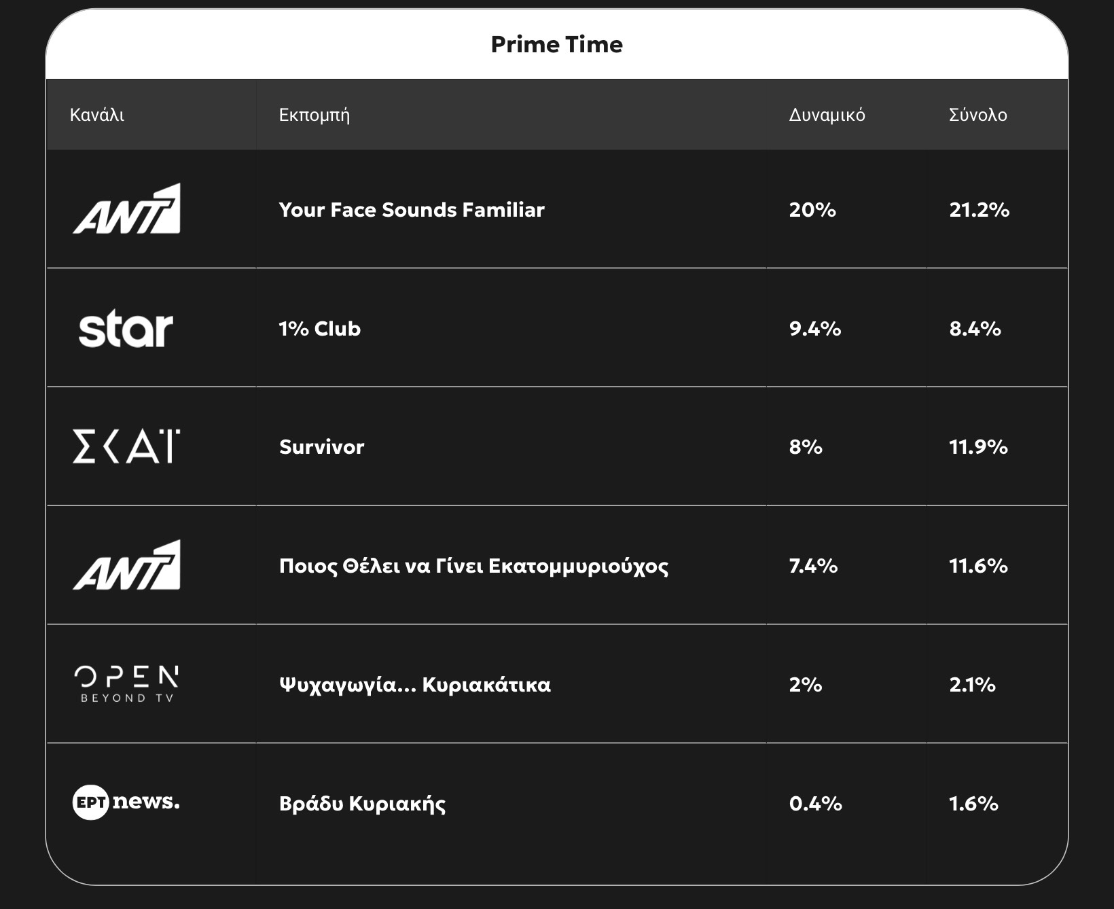Open the Survivor show title
The width and height of the screenshot is (1114, 909).
(322, 447)
